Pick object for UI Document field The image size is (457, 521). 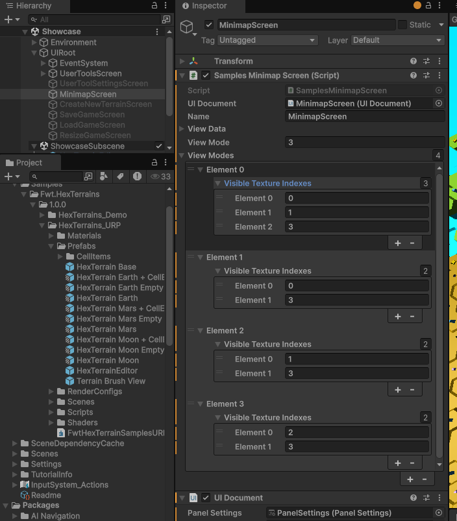439,103
